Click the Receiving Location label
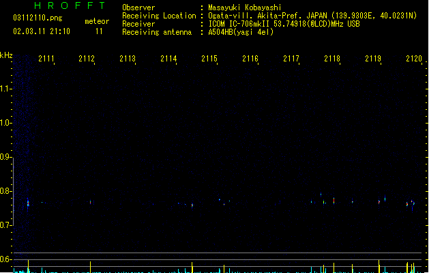The width and height of the screenshot is (429, 273). [159, 16]
